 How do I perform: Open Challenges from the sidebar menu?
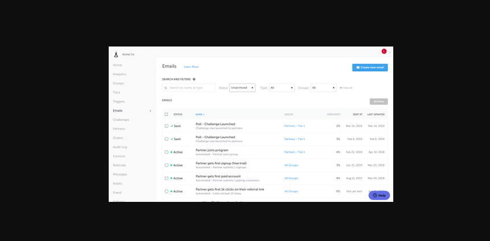coord(121,120)
